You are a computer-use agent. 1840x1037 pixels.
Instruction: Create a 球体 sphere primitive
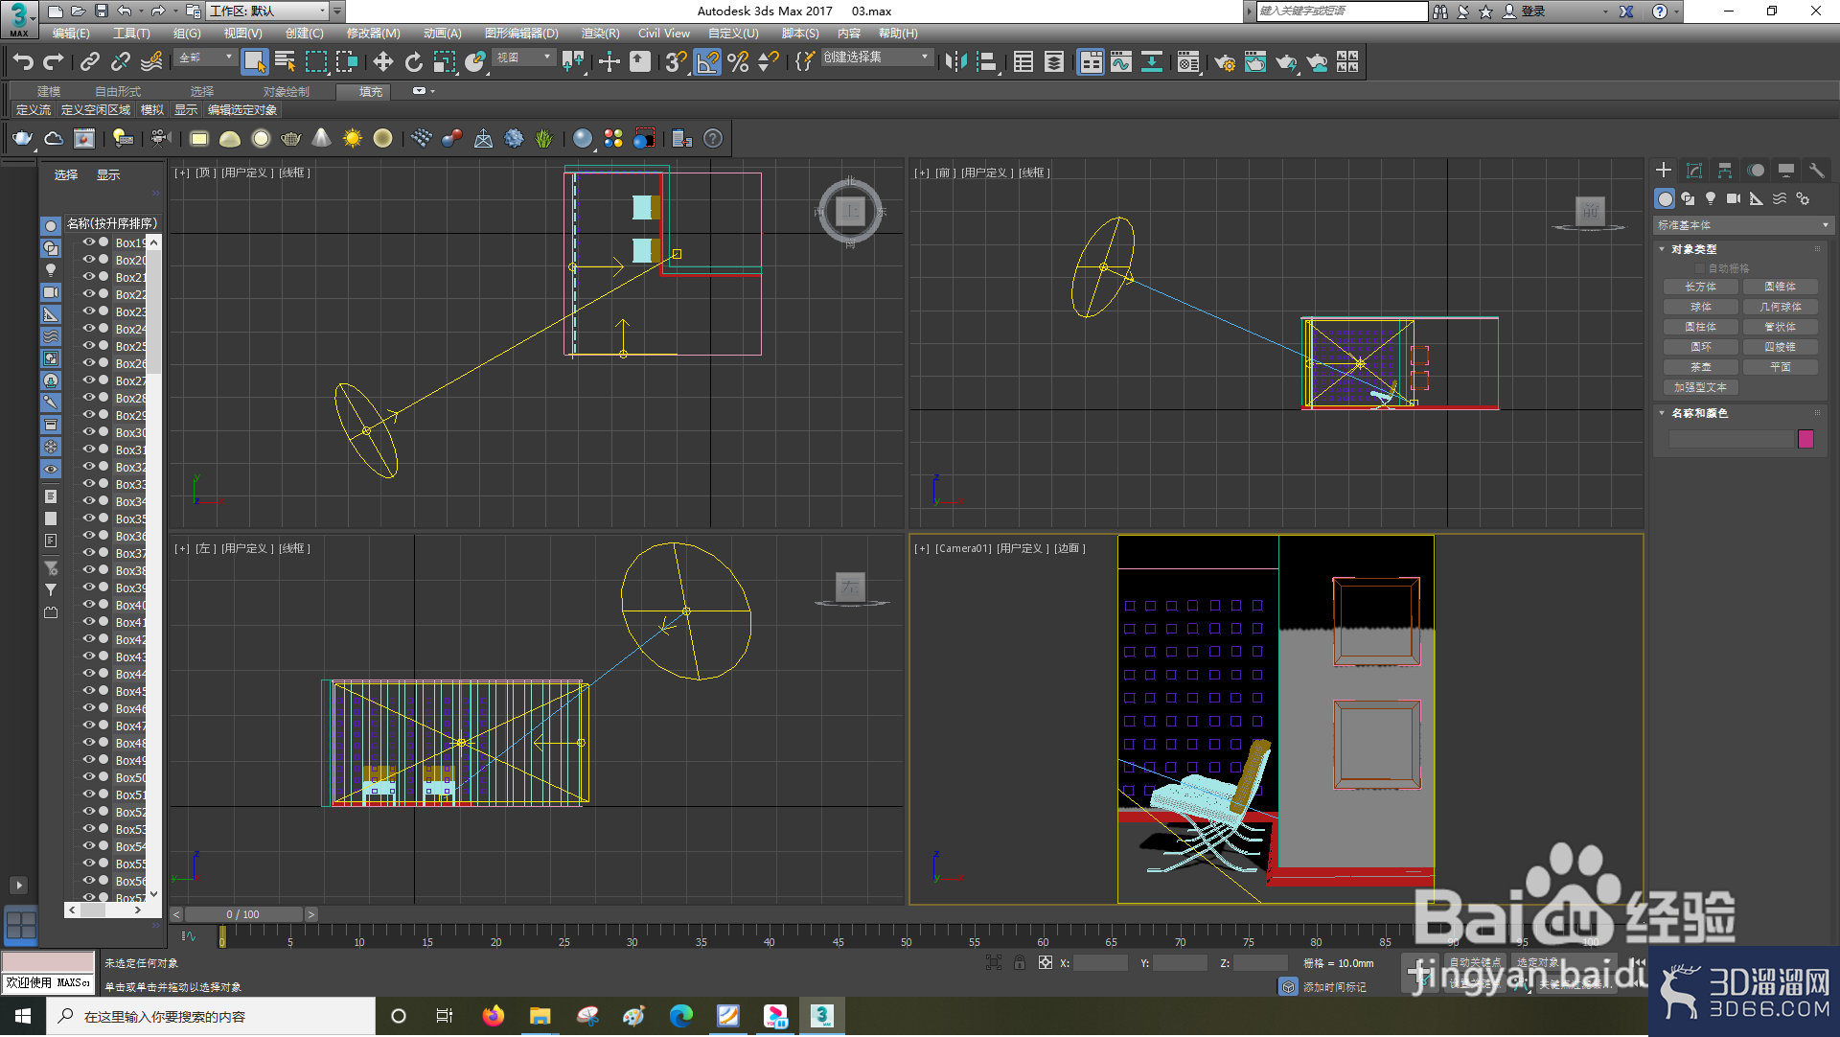point(1701,307)
